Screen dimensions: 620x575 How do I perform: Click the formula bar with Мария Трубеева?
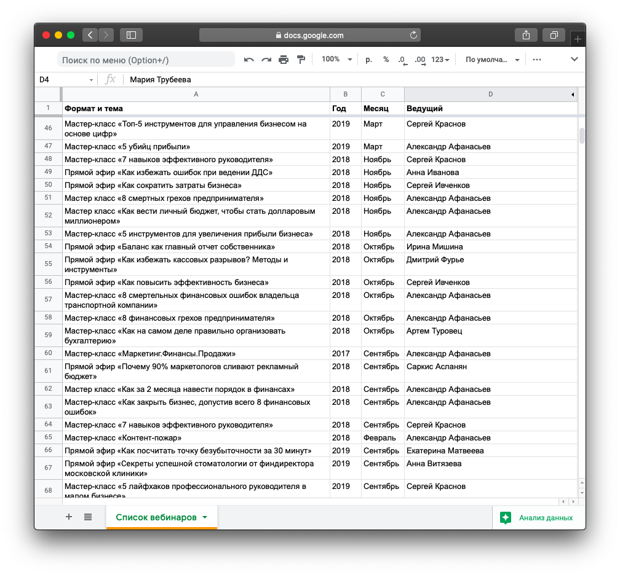(352, 80)
